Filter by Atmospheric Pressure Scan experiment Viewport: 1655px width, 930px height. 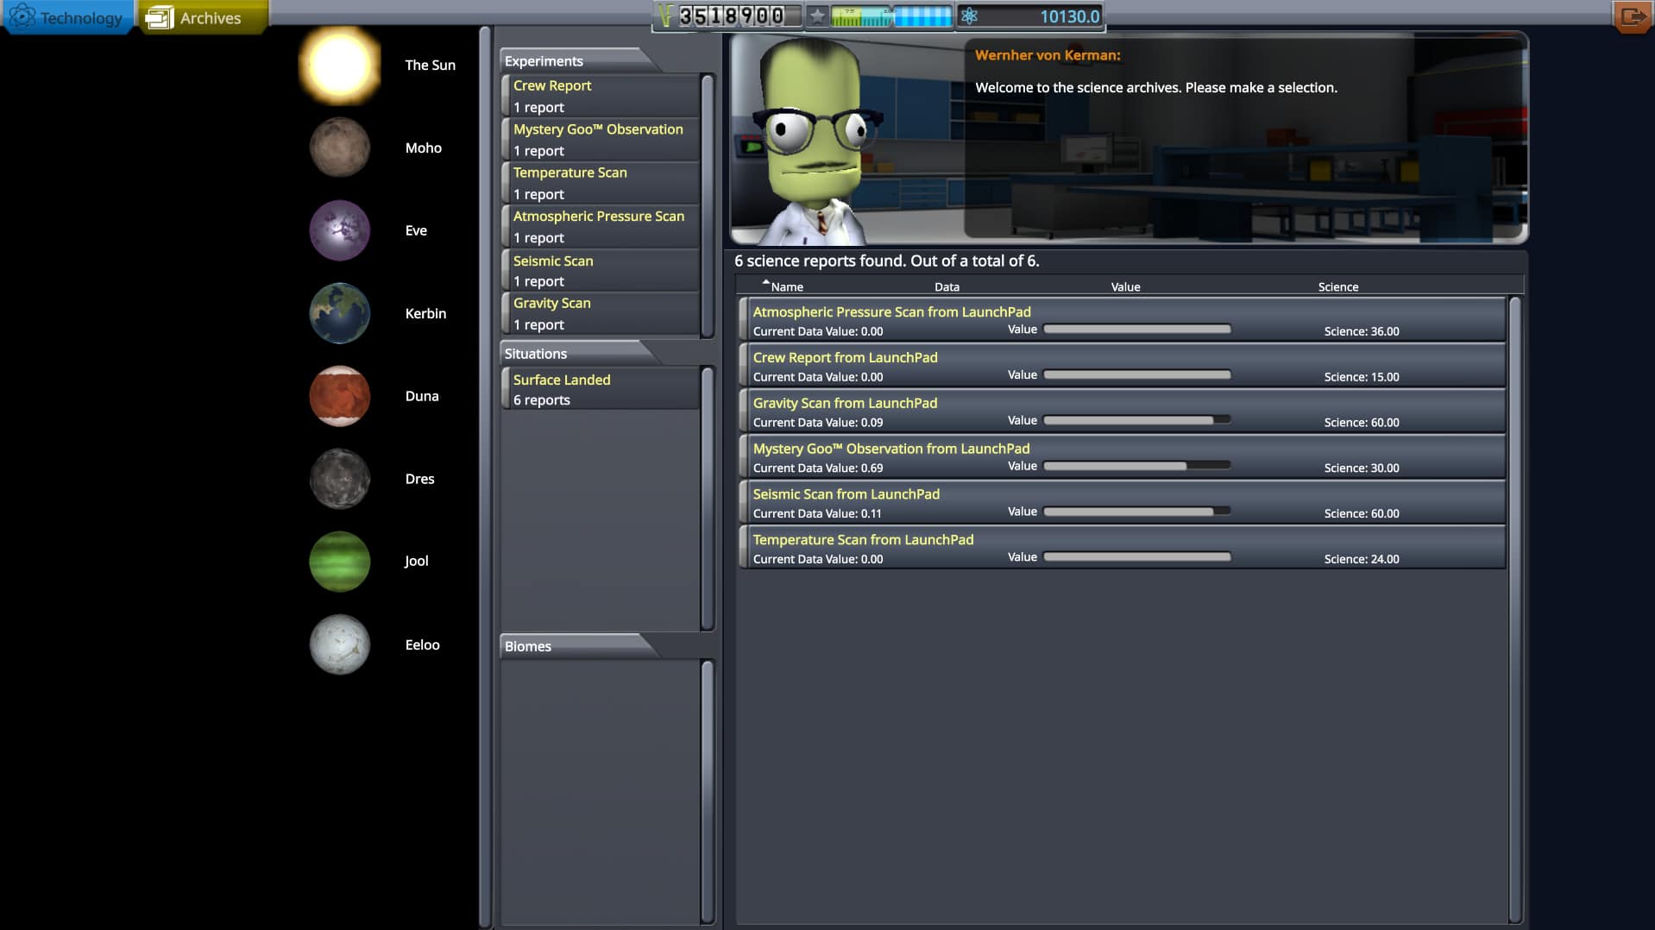(601, 226)
